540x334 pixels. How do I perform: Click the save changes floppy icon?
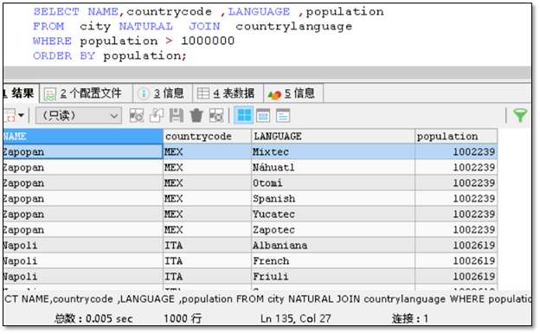(x=177, y=115)
